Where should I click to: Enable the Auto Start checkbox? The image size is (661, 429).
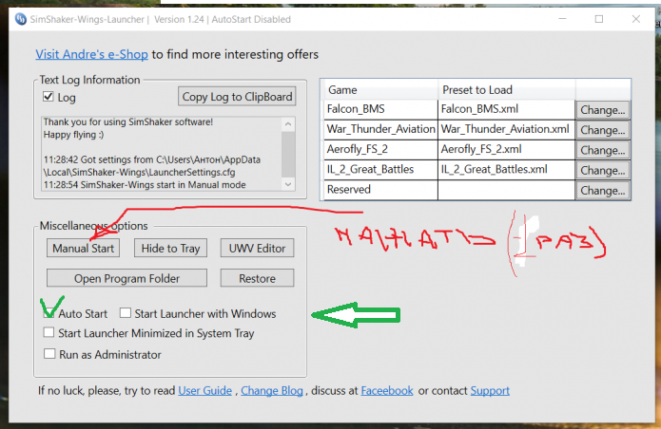tap(49, 312)
